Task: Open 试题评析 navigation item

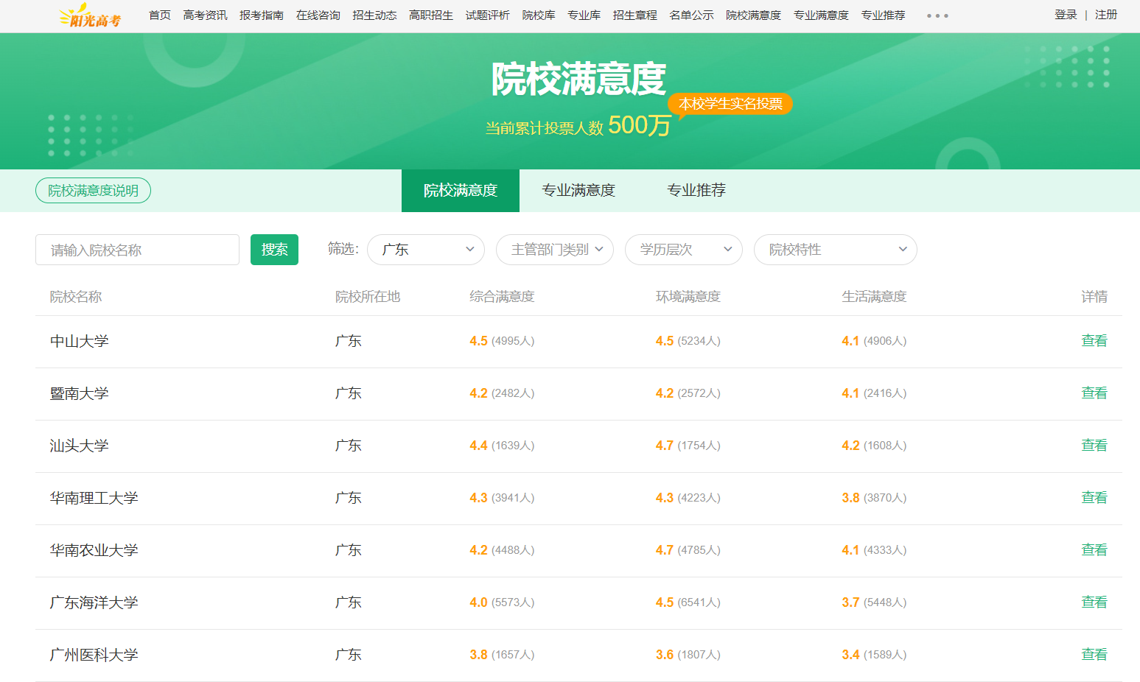Action: pyautogui.click(x=488, y=15)
